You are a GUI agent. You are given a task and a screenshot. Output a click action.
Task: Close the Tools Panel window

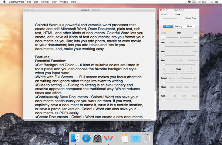click(x=161, y=10)
